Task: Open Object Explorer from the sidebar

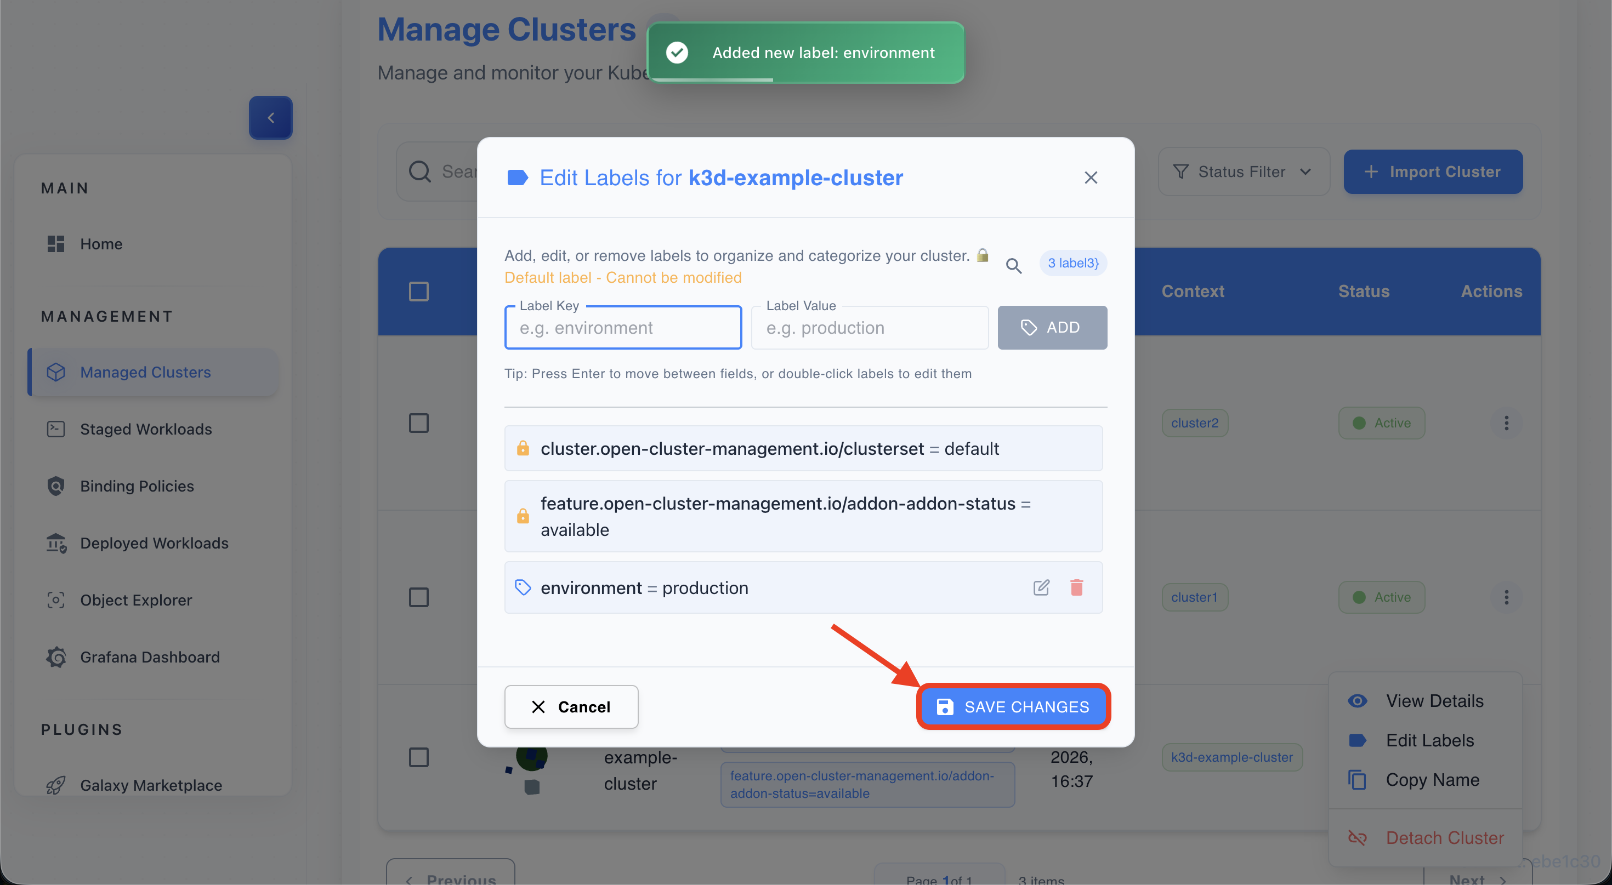Action: tap(136, 600)
